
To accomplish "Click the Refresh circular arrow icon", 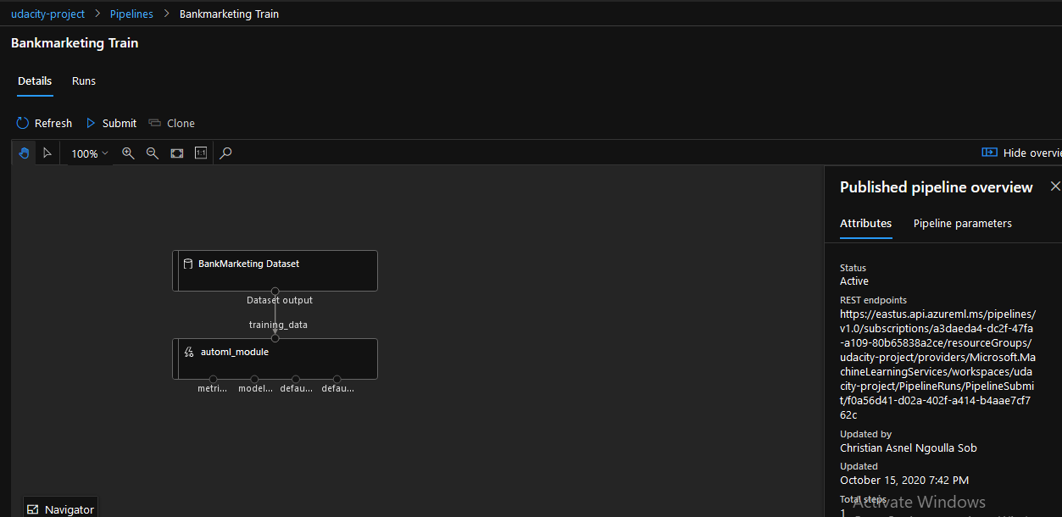I will [x=23, y=124].
